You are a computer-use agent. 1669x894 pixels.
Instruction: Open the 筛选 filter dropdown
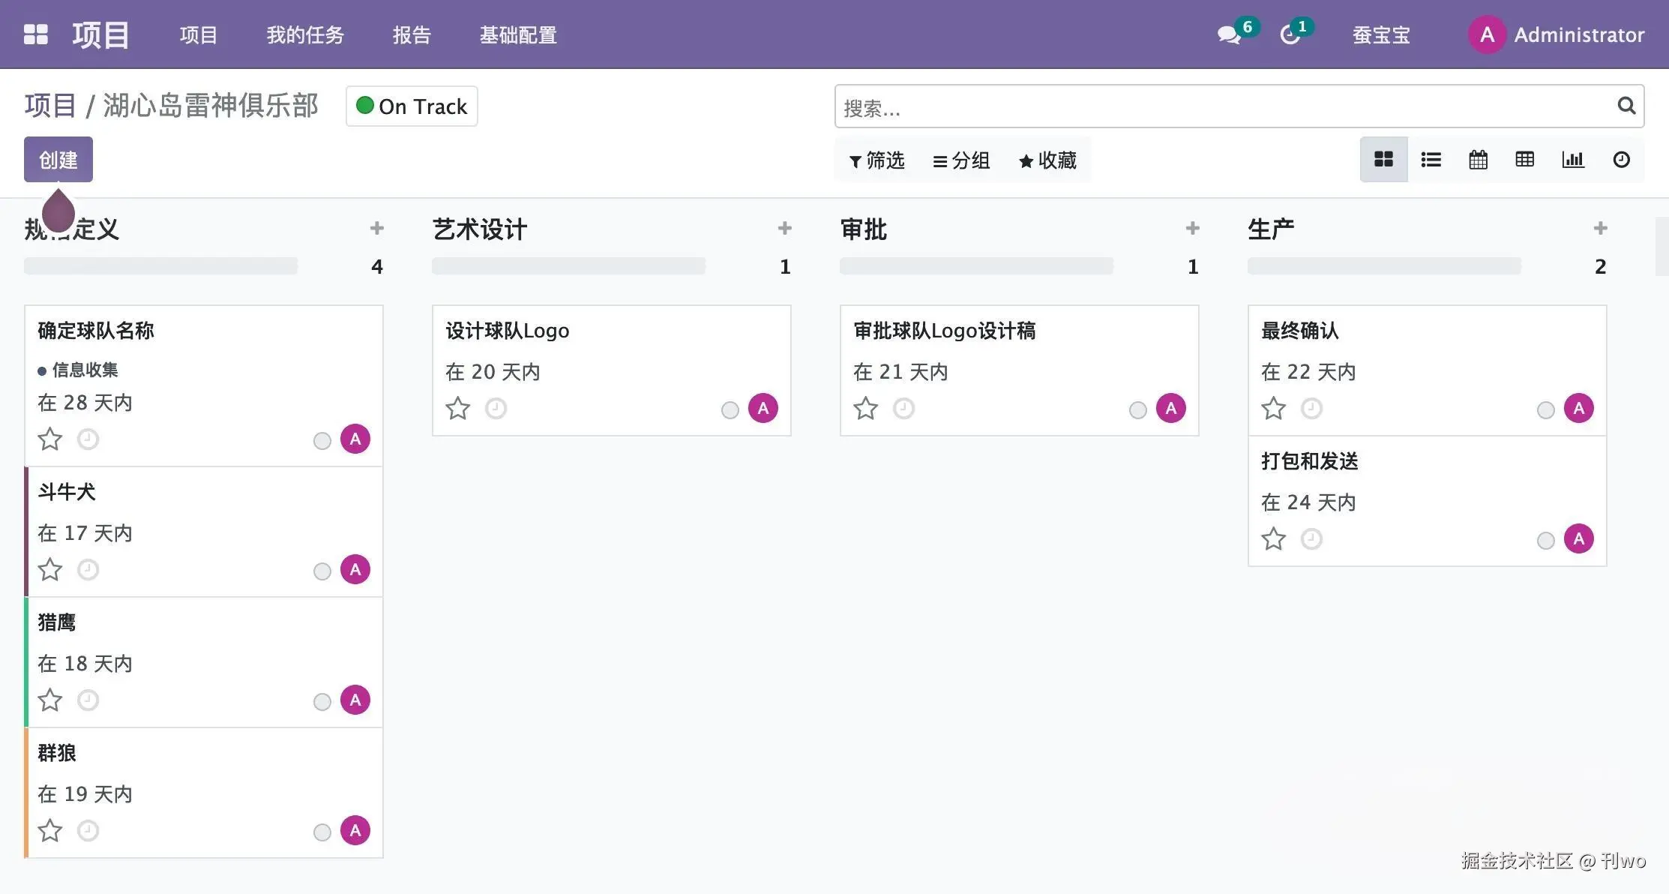pyautogui.click(x=877, y=160)
